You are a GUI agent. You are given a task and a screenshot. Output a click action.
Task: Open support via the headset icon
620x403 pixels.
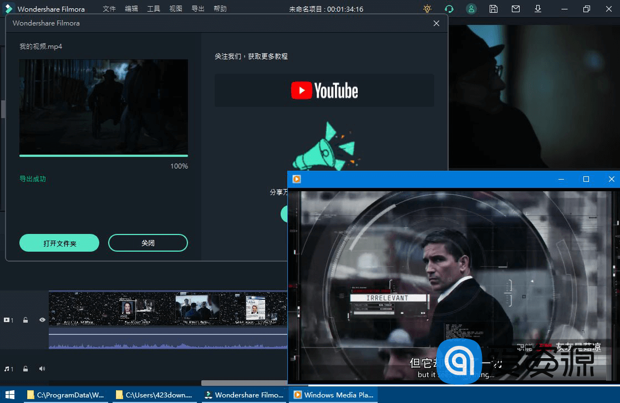[x=449, y=9]
